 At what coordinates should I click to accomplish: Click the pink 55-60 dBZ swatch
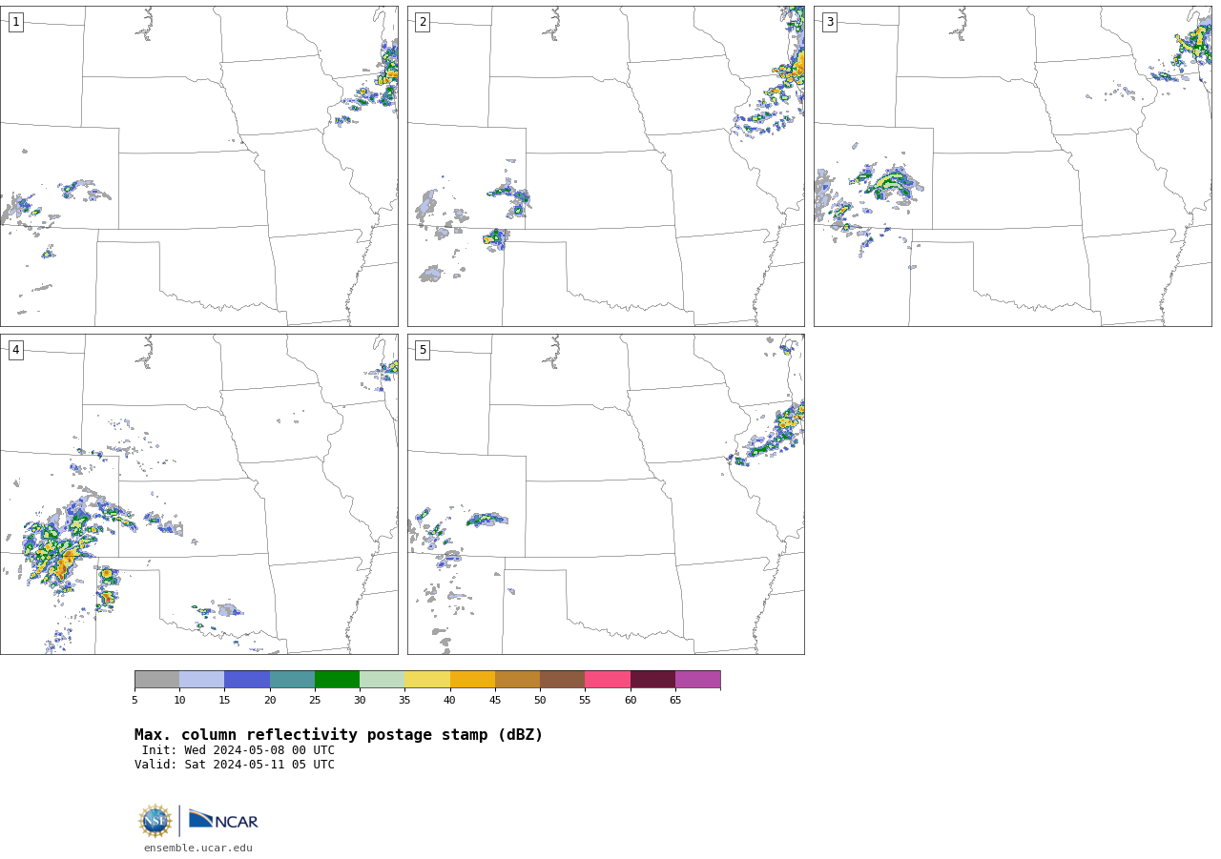(x=608, y=679)
